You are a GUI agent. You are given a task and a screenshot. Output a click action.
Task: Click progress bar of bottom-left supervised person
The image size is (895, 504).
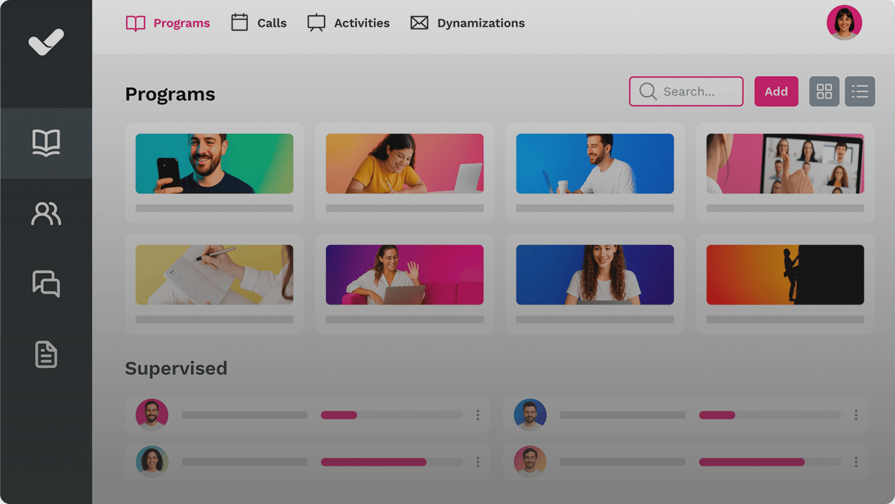[x=391, y=462]
